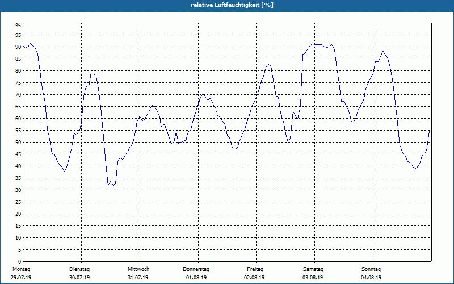
Task: Click the date 29.07.19
Action: [21, 278]
